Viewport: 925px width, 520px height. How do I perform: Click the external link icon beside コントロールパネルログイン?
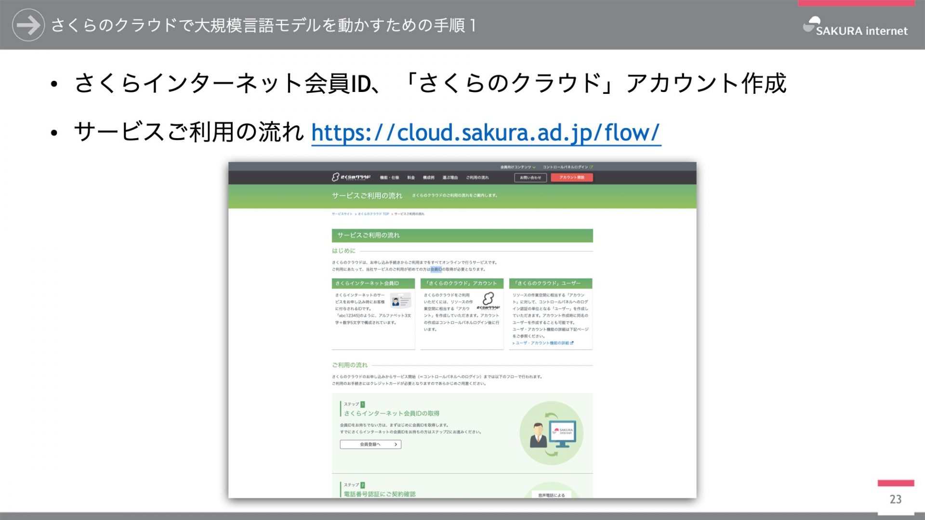pyautogui.click(x=591, y=167)
